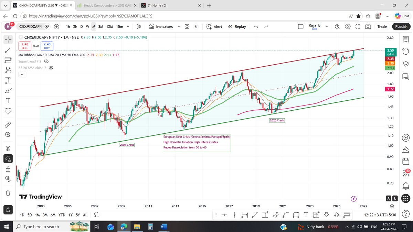Screen dimensions: 413x232
Task: Click the zoom-in tool
Action: point(8,134)
